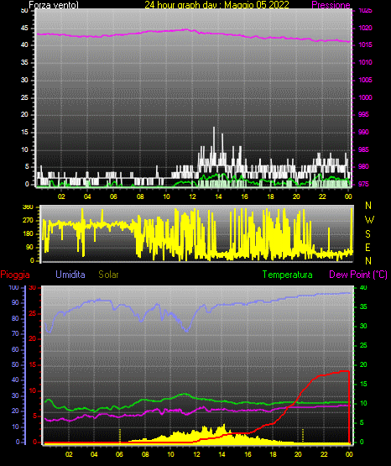Image resolution: width=391 pixels, height=466 pixels.
Task: Click wind force axis value '35' in white
Action: pos(24,62)
